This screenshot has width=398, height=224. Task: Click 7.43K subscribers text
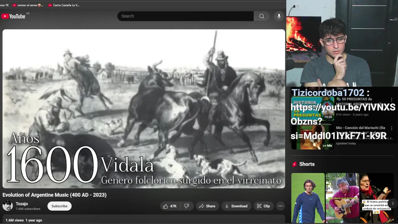pos(28,209)
